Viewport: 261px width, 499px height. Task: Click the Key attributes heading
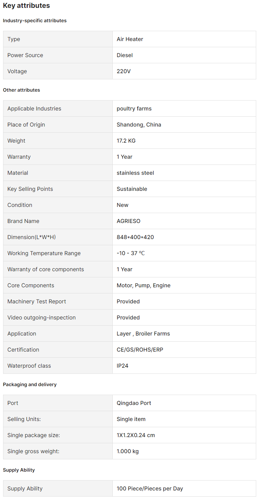(x=26, y=5)
